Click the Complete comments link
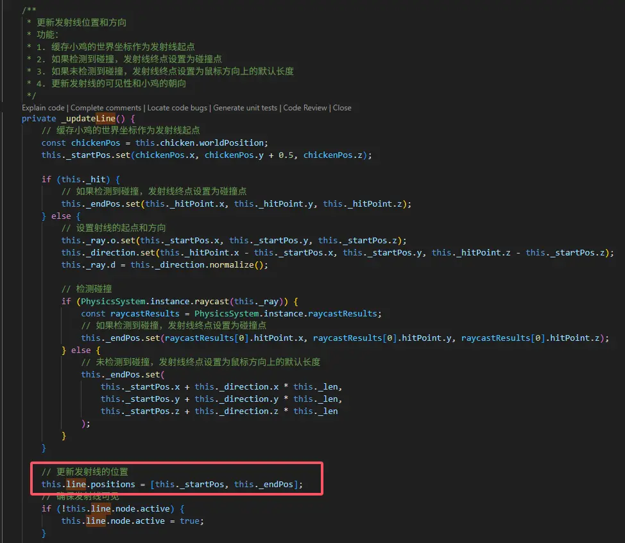Viewport: 625px width, 543px height. (x=106, y=108)
